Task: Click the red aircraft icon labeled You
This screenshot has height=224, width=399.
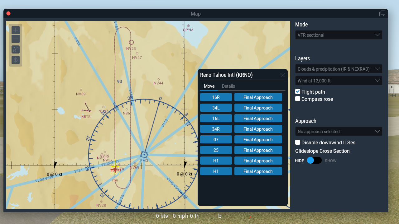Action: click(x=115, y=170)
